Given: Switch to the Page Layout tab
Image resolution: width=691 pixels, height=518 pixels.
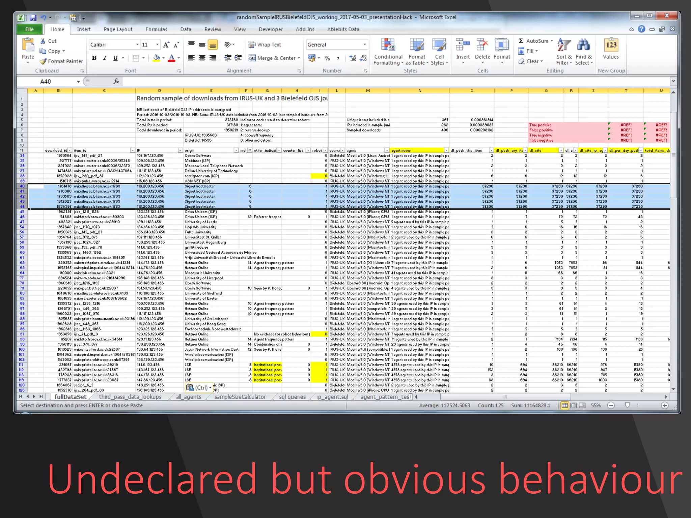Looking at the screenshot, I should 118,29.
